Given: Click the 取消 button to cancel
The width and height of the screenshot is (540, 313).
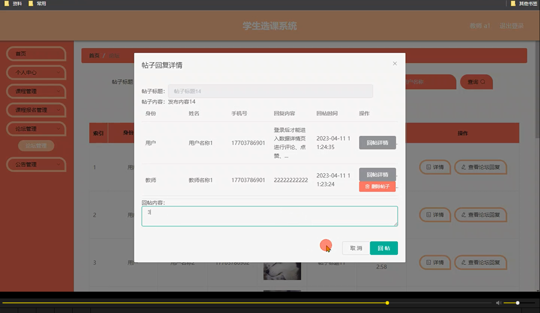Looking at the screenshot, I should click(x=355, y=248).
